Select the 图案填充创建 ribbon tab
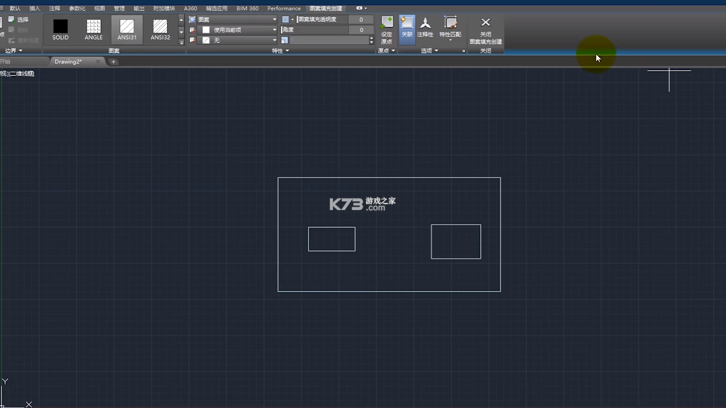The image size is (726, 408). 326,8
